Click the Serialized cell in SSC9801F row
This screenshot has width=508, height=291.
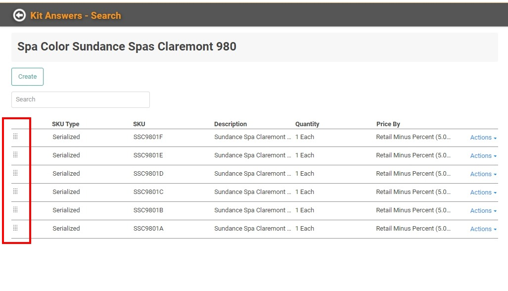66,137
